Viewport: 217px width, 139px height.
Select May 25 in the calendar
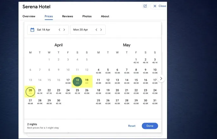coord(98,102)
